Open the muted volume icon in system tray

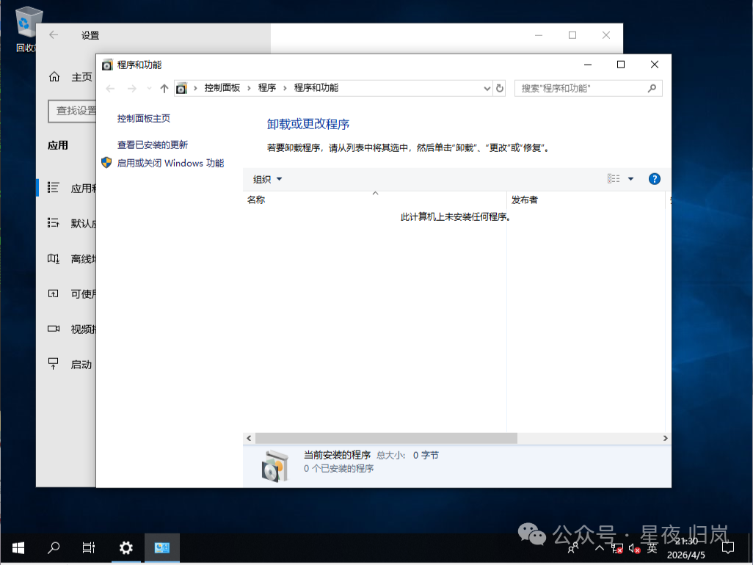[x=634, y=547]
